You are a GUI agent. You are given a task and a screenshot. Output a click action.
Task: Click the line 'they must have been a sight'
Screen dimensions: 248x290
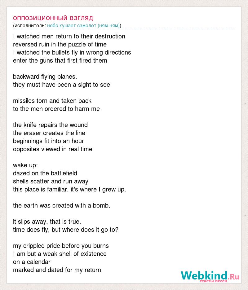pyautogui.click(x=61, y=85)
